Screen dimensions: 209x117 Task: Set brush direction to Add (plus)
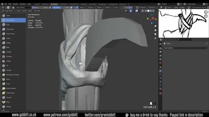[x=75, y=7]
